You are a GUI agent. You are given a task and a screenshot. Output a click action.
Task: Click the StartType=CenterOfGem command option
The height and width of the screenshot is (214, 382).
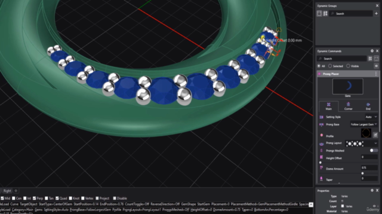point(56,204)
